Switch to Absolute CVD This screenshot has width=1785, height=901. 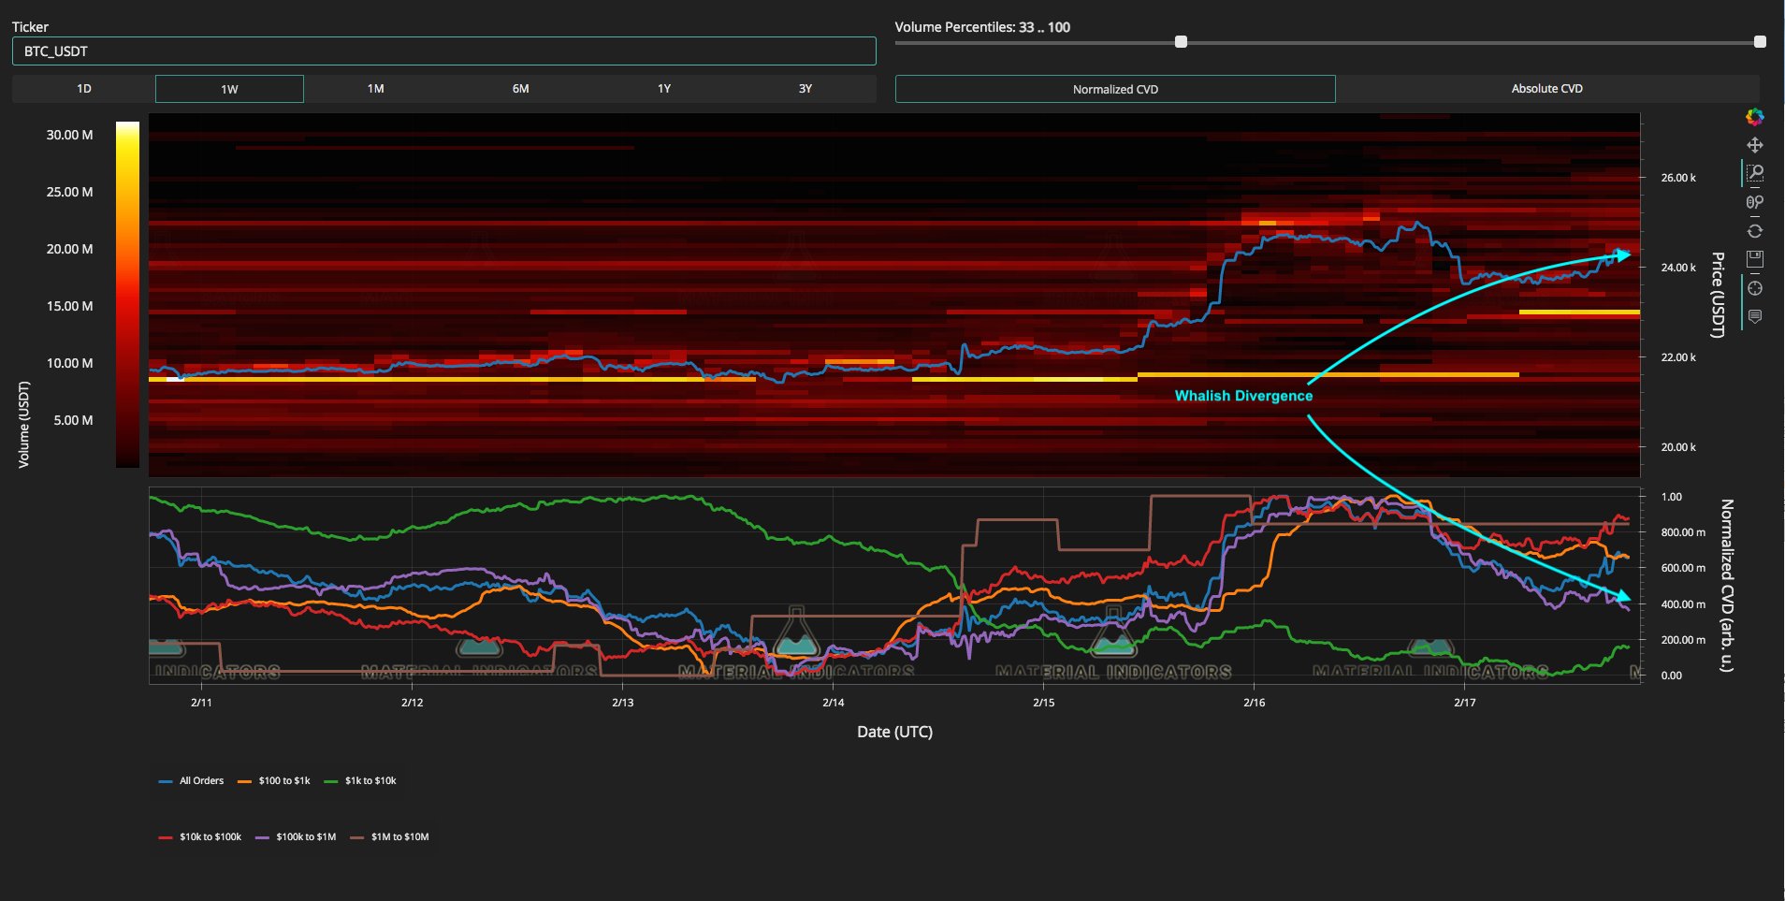click(1546, 89)
